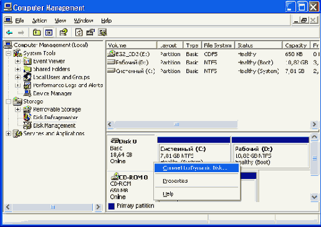Open the View menu
This screenshot has height=227, width=321.
click(60, 21)
